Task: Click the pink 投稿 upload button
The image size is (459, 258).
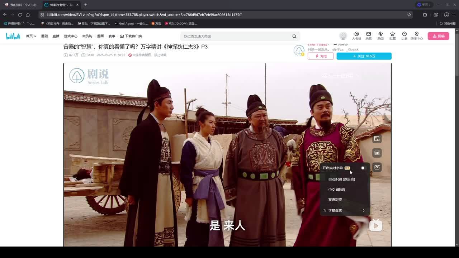Action: point(438,36)
